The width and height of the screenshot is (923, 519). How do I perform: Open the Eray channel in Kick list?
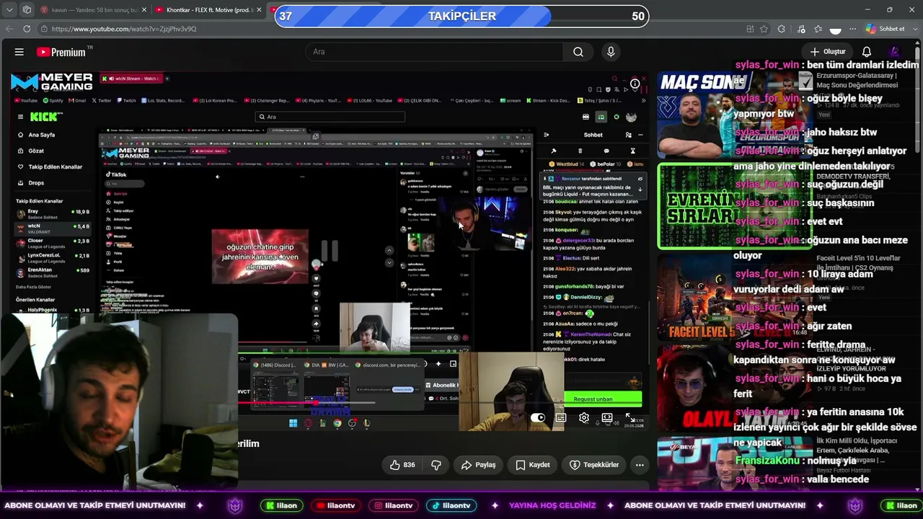coord(53,213)
